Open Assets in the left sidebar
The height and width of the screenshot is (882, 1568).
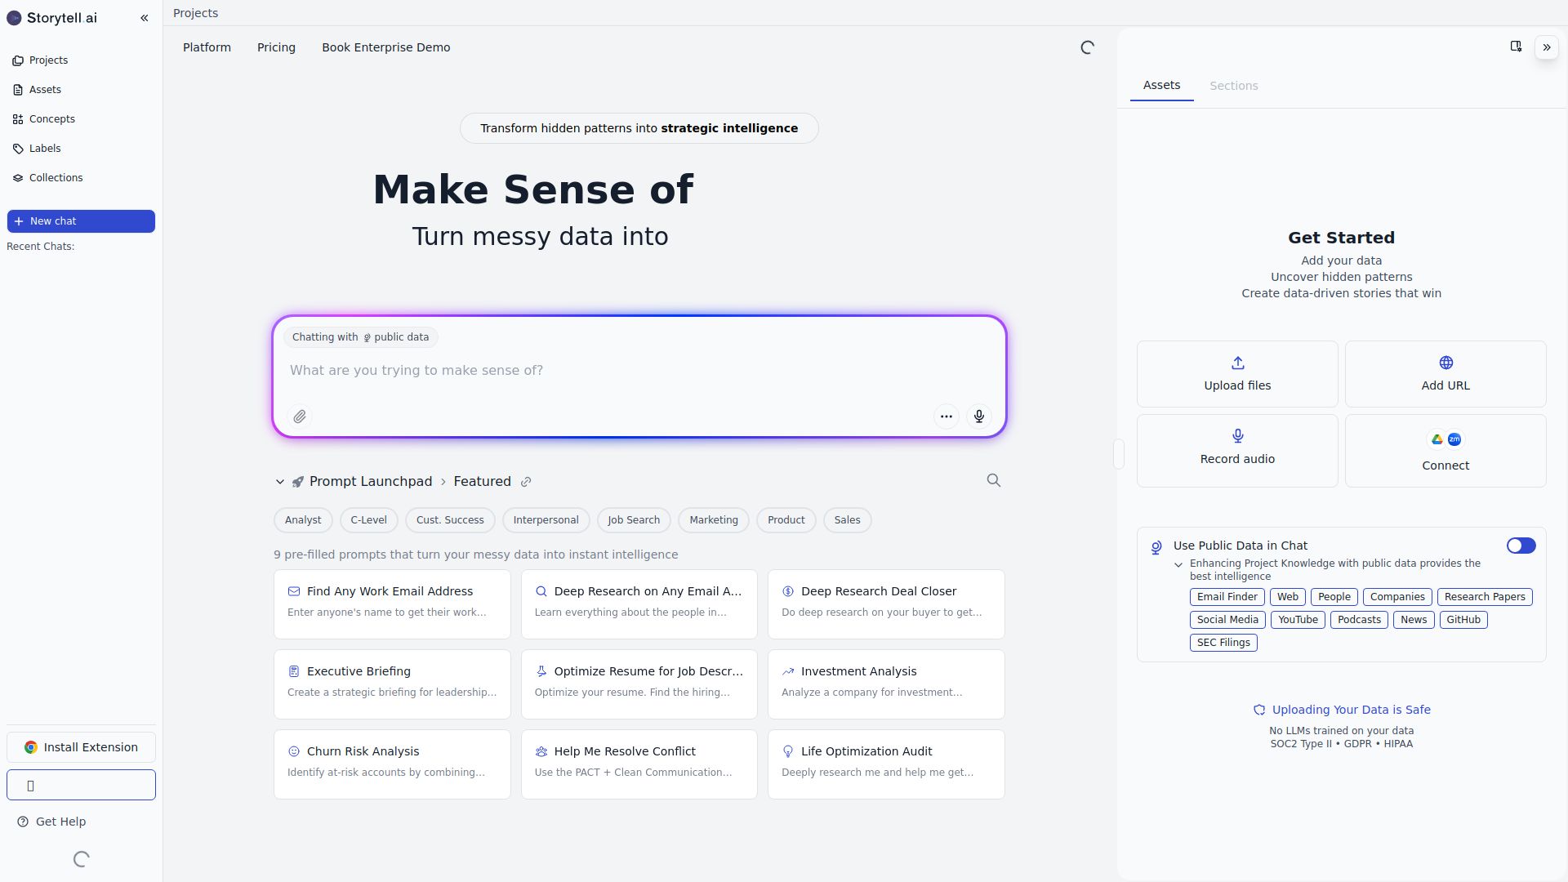[x=45, y=90]
